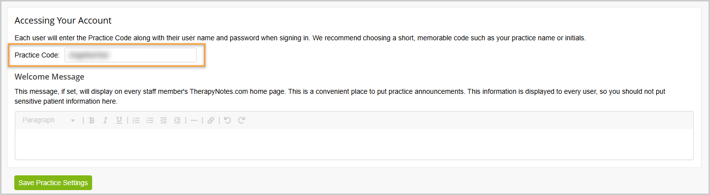
Task: Decrease indent with the outdent icon
Action: (x=164, y=120)
